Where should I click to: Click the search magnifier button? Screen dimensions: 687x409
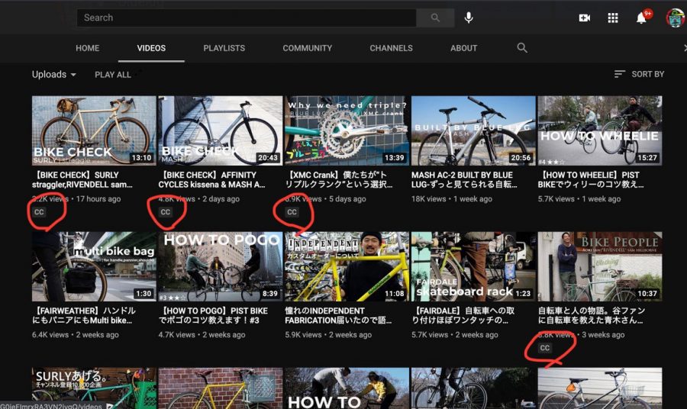[x=435, y=18]
